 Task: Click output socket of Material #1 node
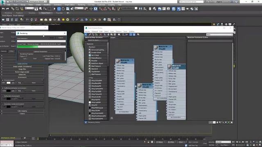click(136, 86)
